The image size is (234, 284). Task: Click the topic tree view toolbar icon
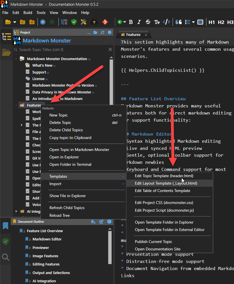[64, 22]
